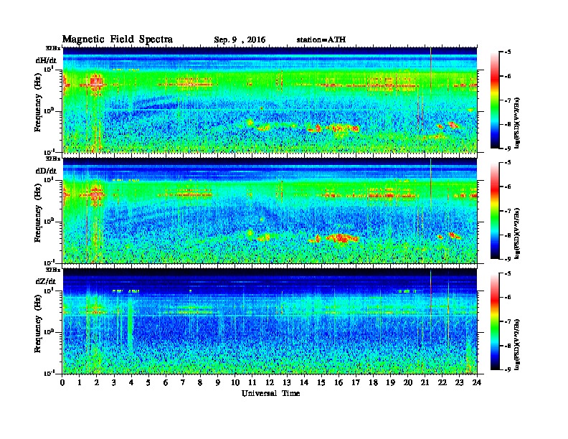Click the dH/dt panel color scale bar
Viewport: 568px width, 439px height.
[495, 100]
